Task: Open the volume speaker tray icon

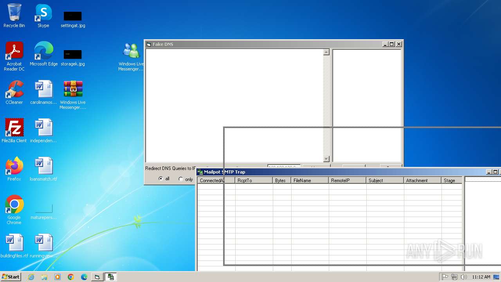Action: (x=464, y=277)
